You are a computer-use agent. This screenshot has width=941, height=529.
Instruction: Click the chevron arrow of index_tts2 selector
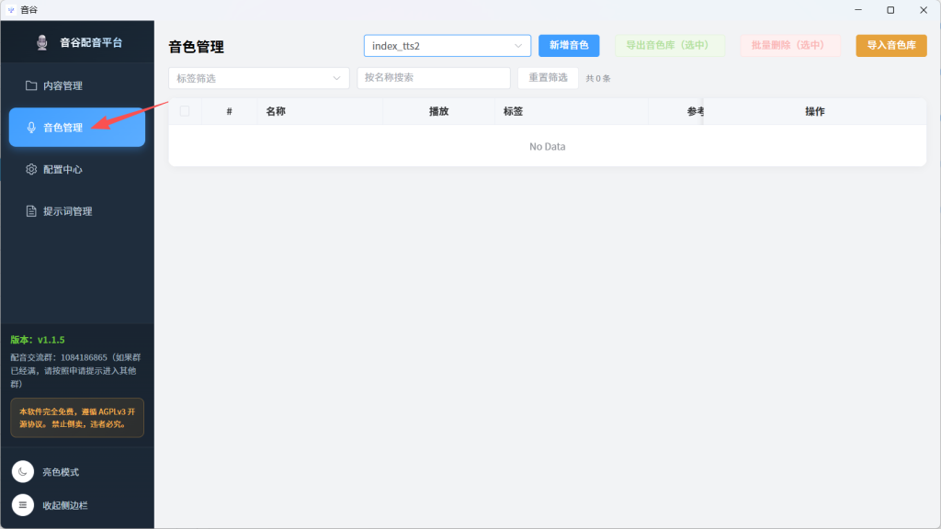(x=518, y=46)
